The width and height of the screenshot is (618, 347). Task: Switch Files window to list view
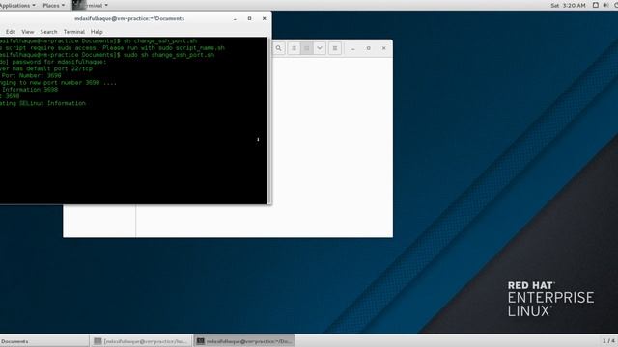(294, 48)
